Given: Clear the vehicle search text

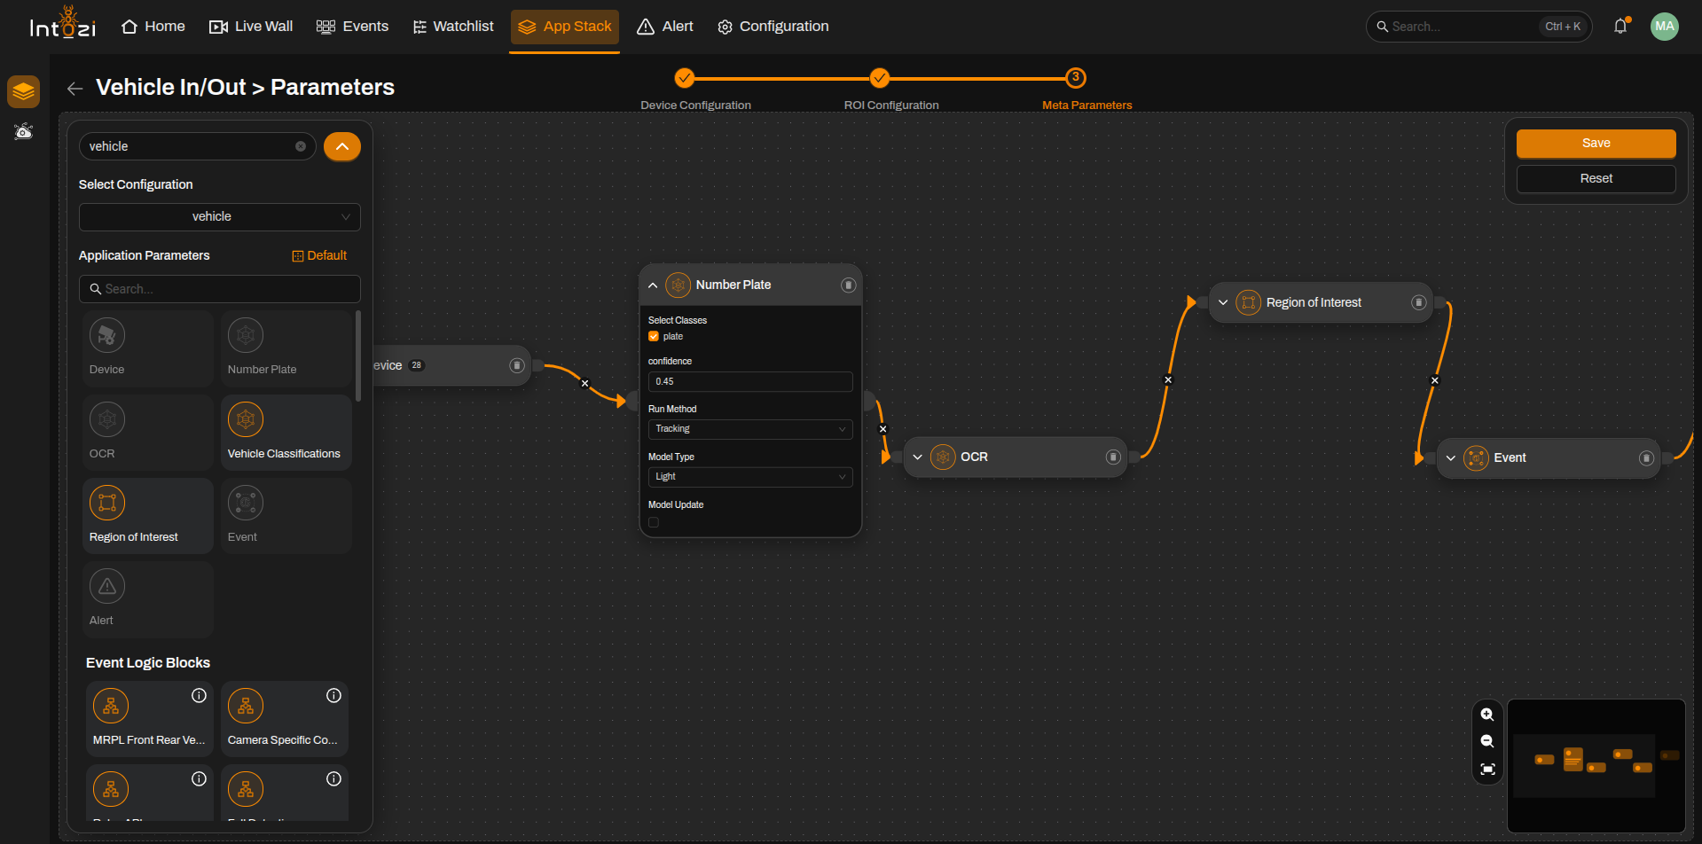Looking at the screenshot, I should click(301, 146).
